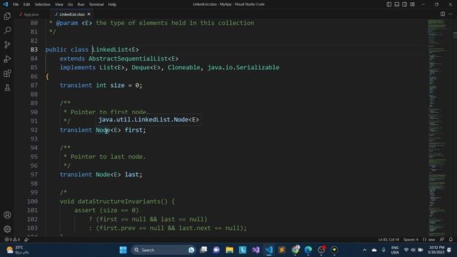Click the variable 'last' on line 97

131,174
